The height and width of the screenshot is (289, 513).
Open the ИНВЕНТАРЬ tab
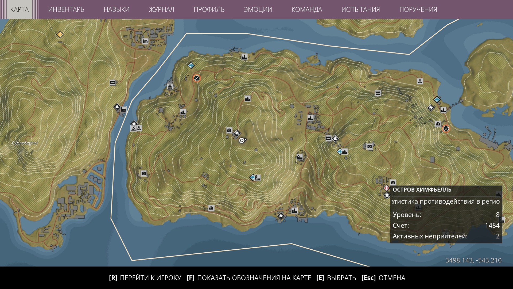66,9
